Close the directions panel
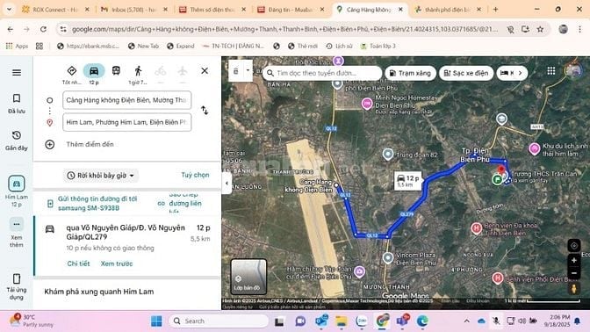 [205, 71]
